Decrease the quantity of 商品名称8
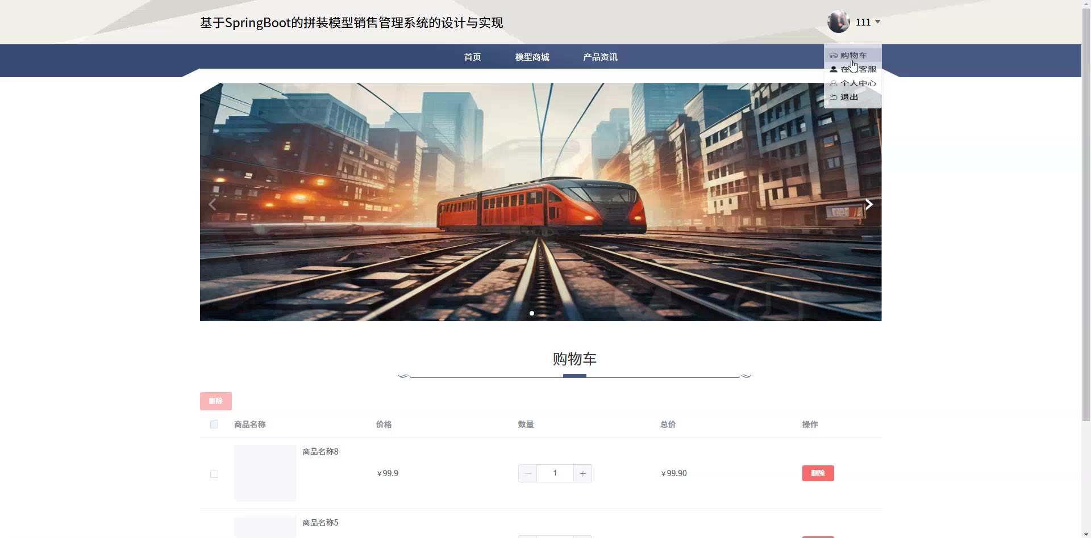The height and width of the screenshot is (538, 1091). (527, 473)
